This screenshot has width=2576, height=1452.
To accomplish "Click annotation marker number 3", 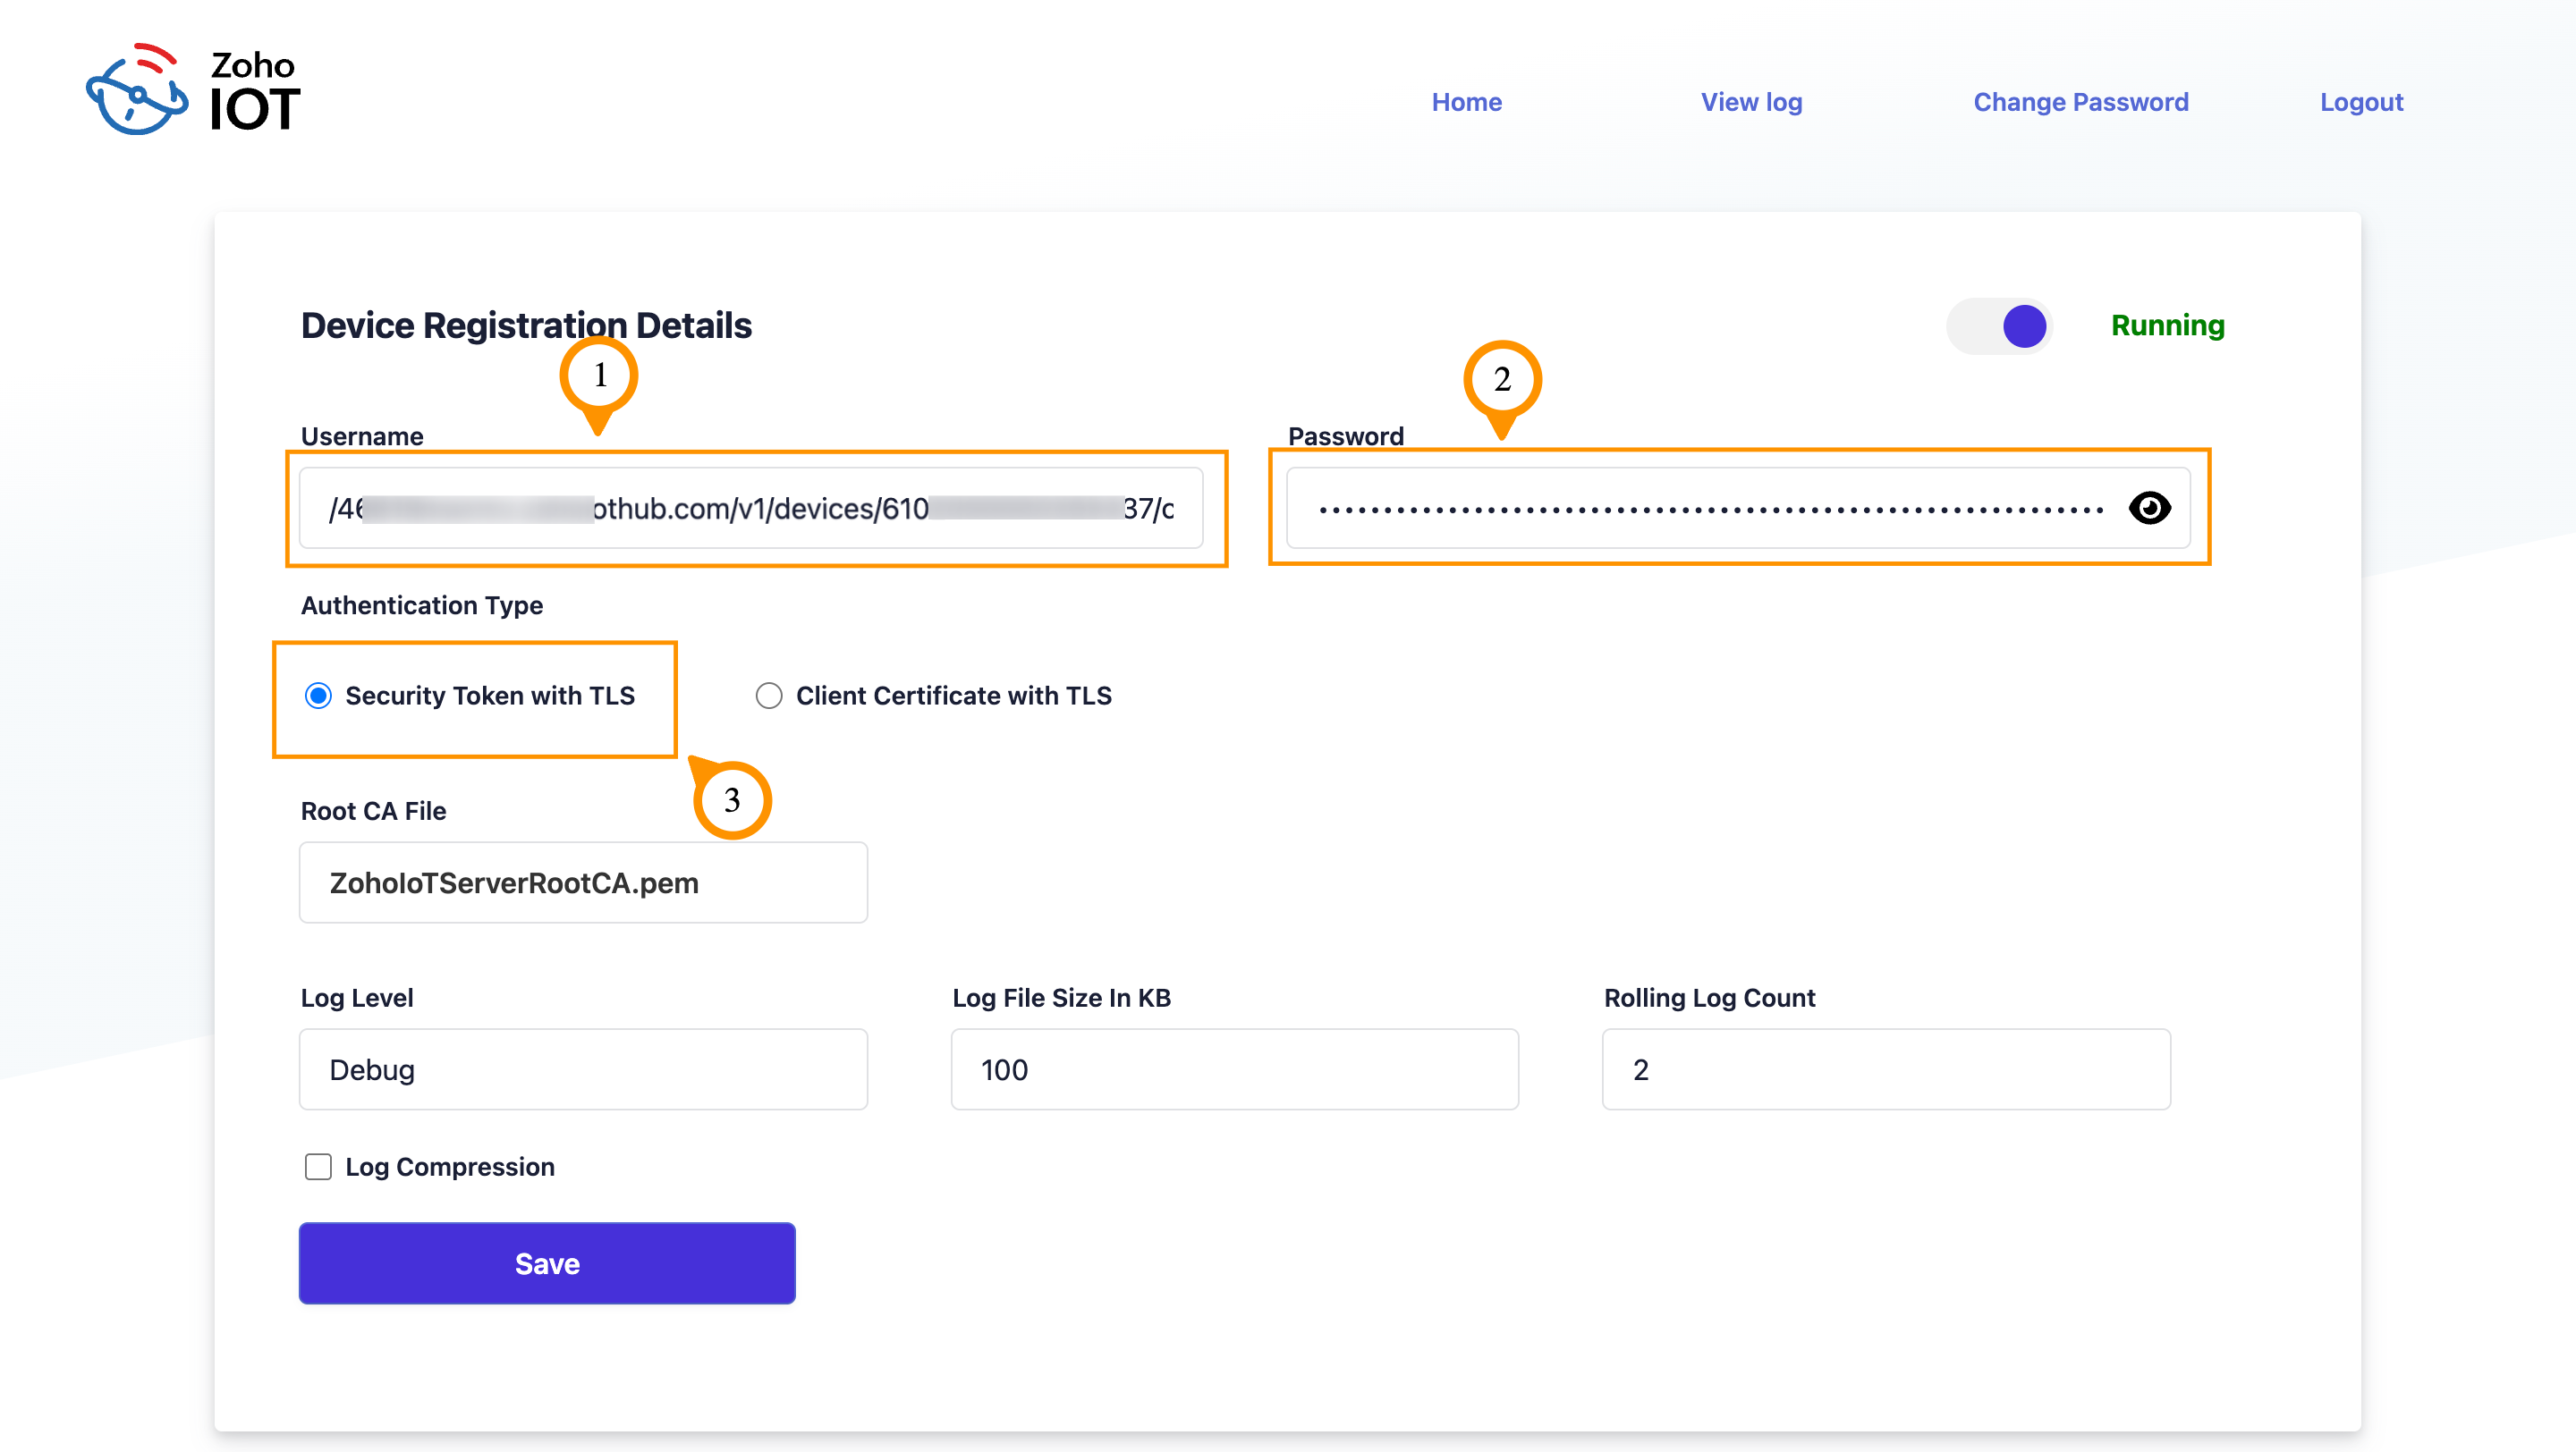I will coord(732,799).
